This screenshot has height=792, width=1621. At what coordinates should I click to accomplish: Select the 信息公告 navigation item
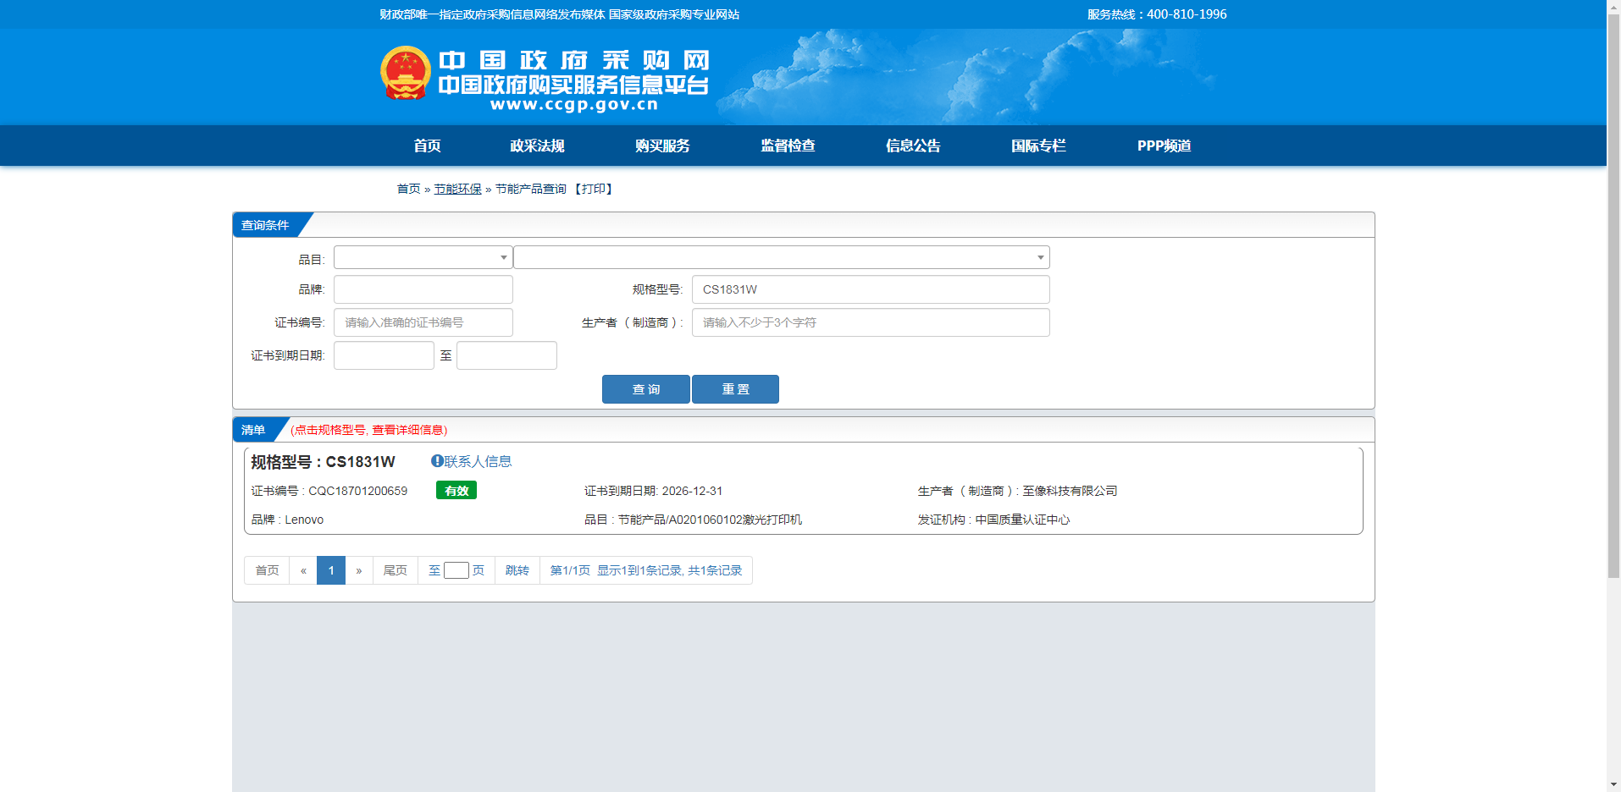(x=913, y=146)
